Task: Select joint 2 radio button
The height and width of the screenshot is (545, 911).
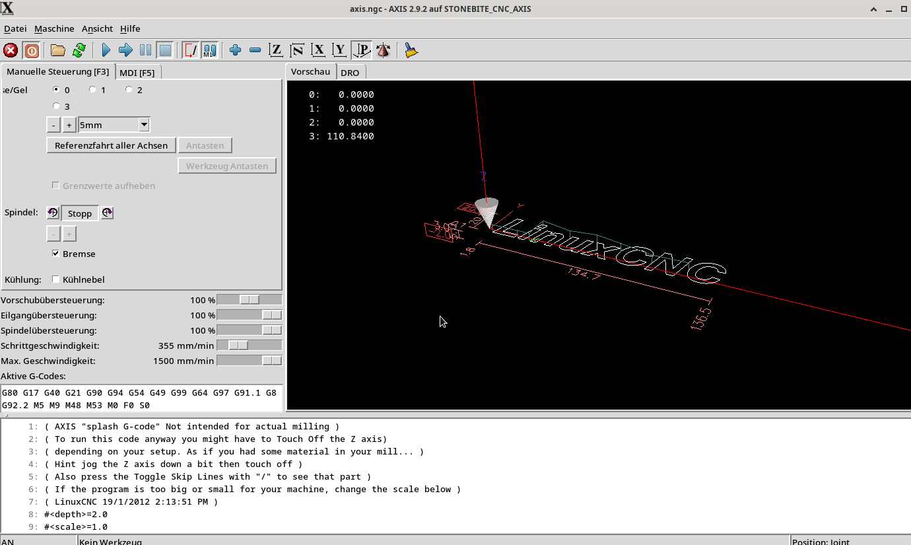Action: point(129,89)
